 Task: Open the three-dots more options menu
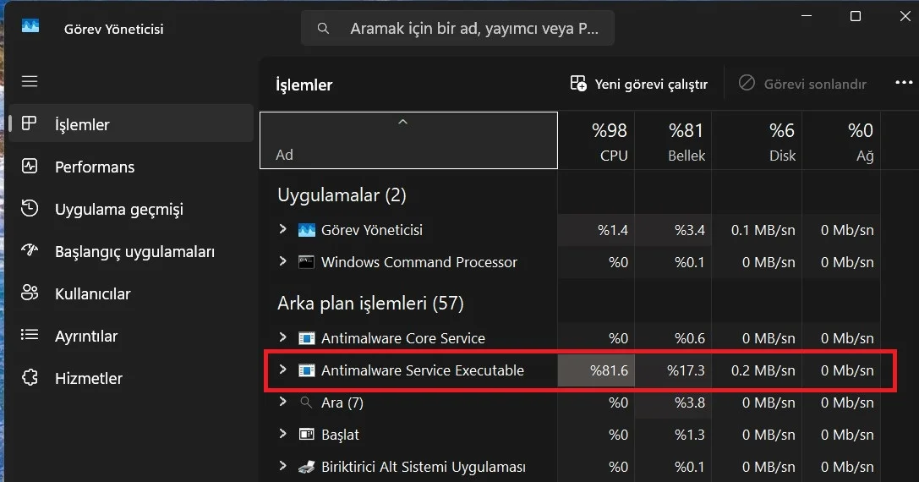tap(905, 83)
